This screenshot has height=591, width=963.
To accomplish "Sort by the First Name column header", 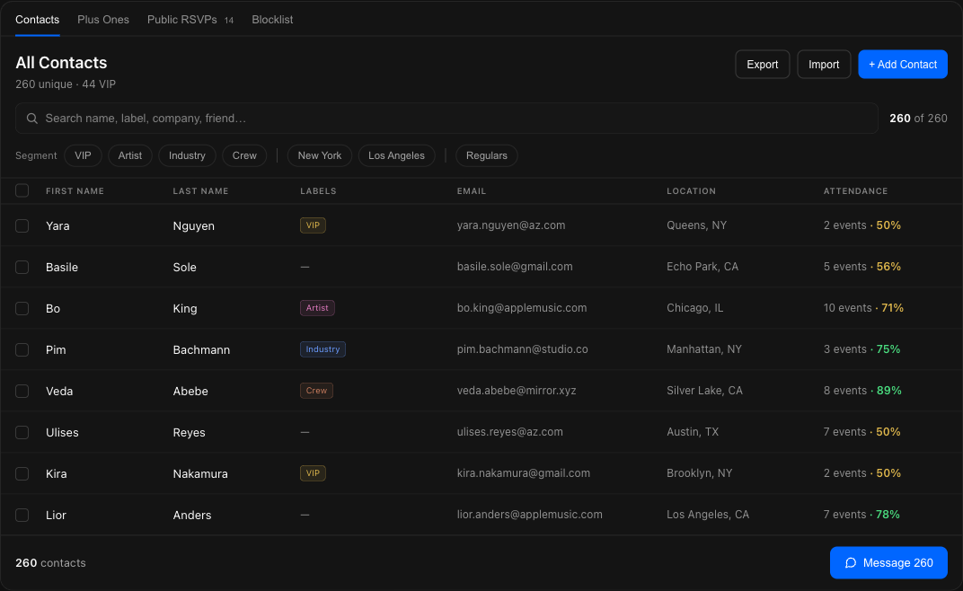I will (75, 191).
